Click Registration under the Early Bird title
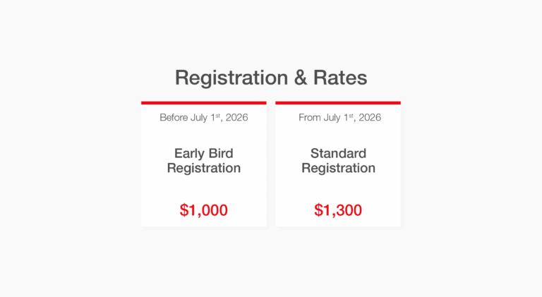The width and height of the screenshot is (542, 297). pyautogui.click(x=203, y=169)
